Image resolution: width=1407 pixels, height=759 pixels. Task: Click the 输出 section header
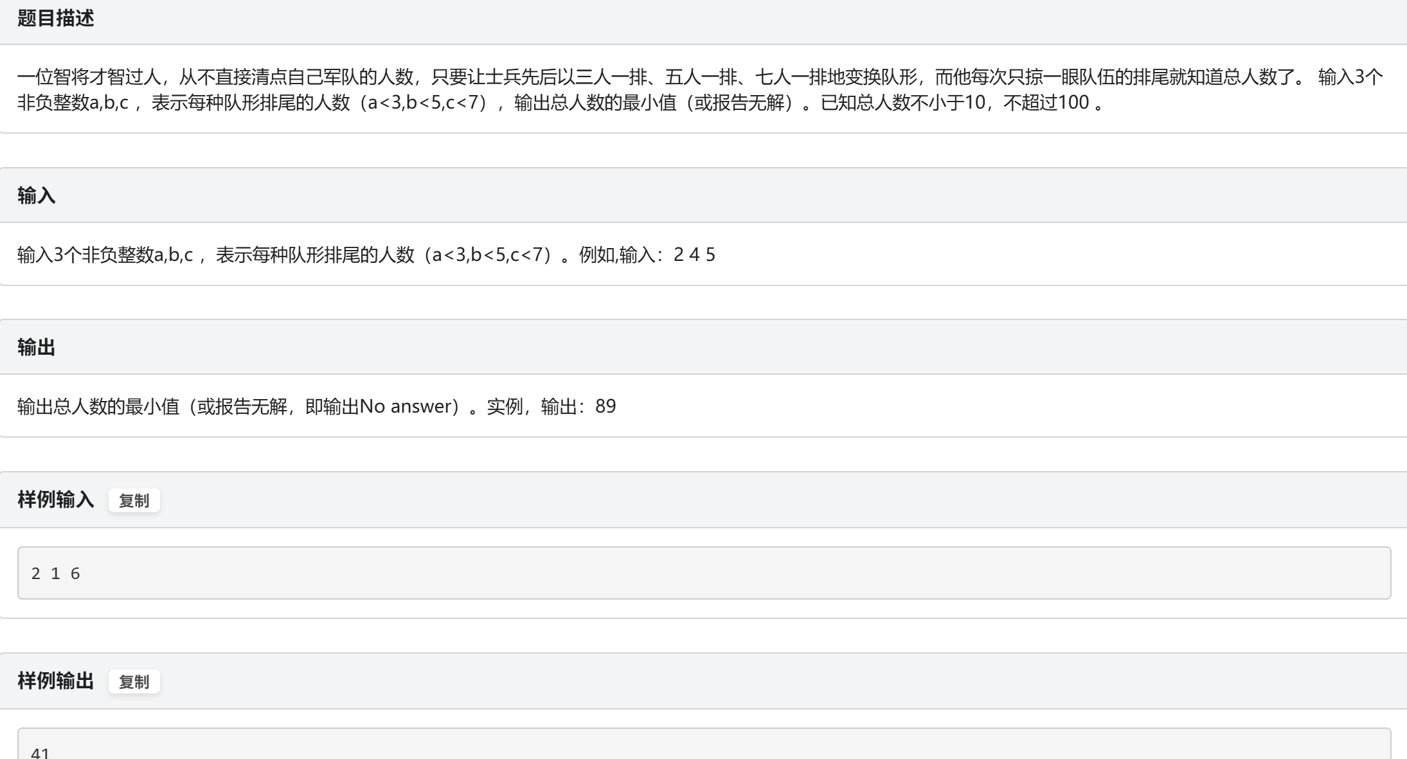pos(35,347)
